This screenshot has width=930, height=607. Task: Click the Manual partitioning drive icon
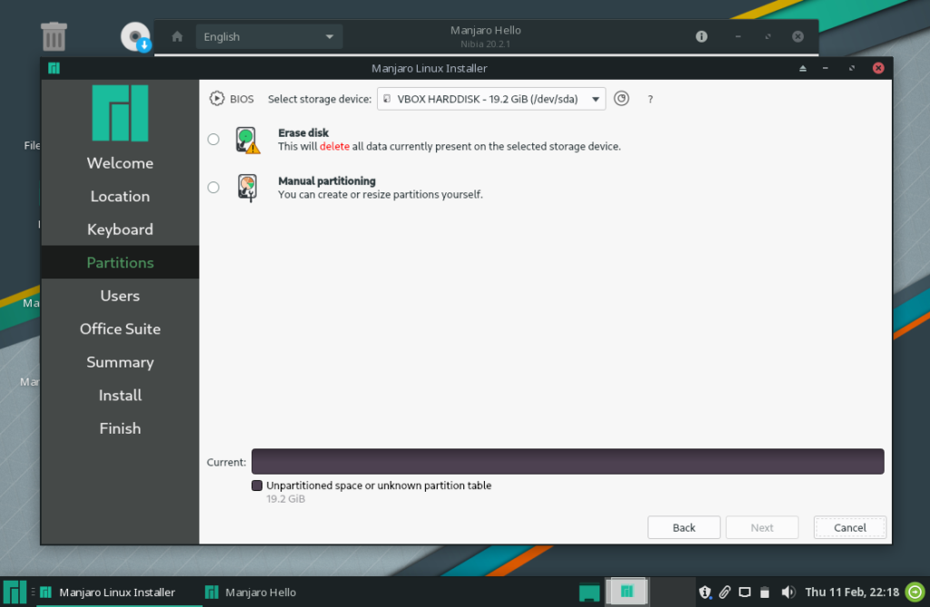(247, 188)
